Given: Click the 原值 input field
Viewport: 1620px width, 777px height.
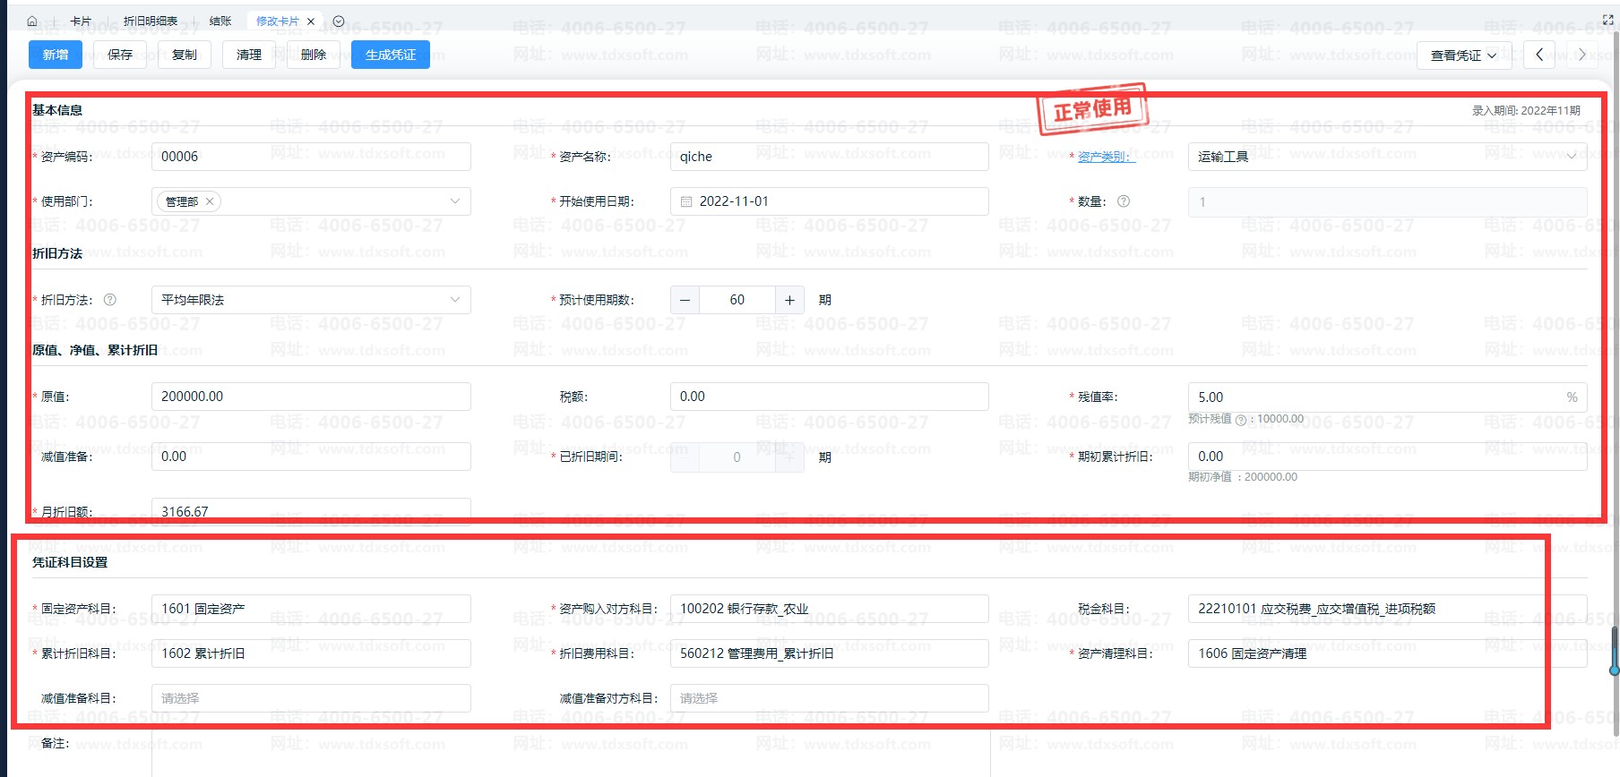Looking at the screenshot, I should pyautogui.click(x=311, y=397).
